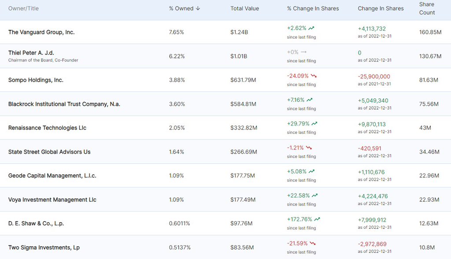Click the 130.67M share count
The image size is (451, 259).
[430, 56]
